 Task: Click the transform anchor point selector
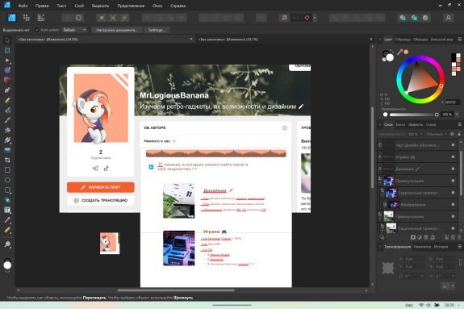(x=388, y=268)
